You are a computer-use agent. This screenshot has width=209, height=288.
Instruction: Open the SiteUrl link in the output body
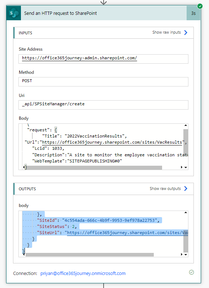pos(127,233)
